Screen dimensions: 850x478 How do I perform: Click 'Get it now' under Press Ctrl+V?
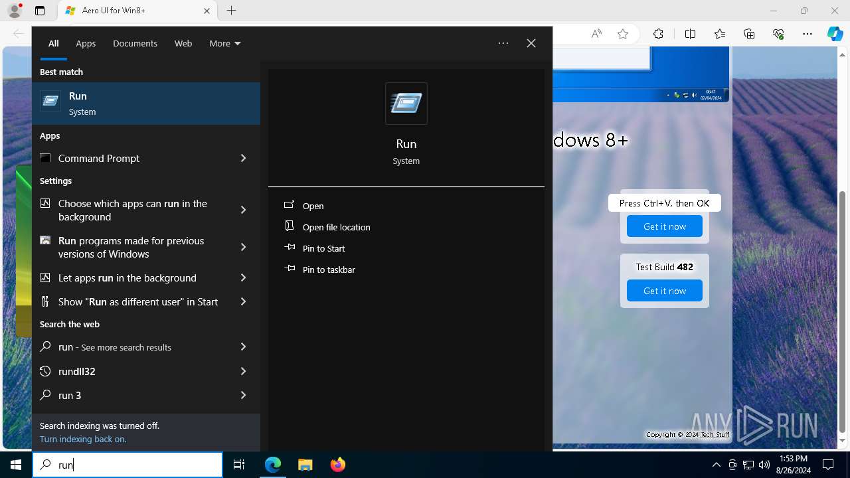click(665, 226)
